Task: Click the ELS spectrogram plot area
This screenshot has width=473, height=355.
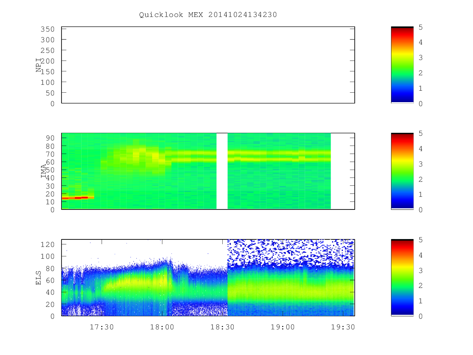Action: [x=208, y=278]
